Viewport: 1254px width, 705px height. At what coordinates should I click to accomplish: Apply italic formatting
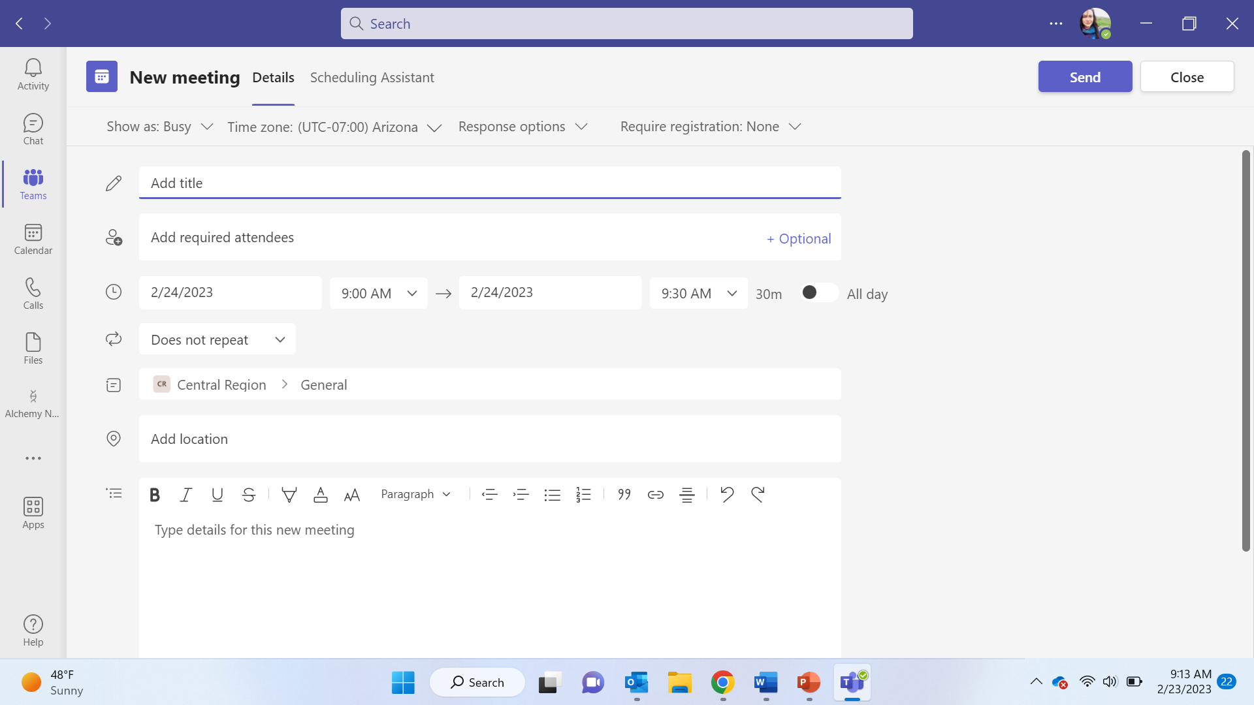coord(185,495)
